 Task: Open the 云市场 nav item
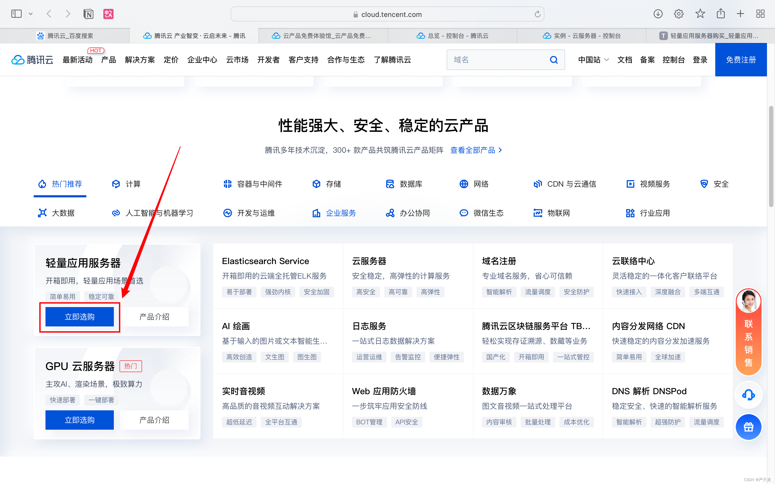click(x=237, y=60)
